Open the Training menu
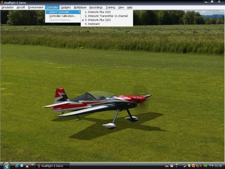The image size is (225, 169). point(110,8)
